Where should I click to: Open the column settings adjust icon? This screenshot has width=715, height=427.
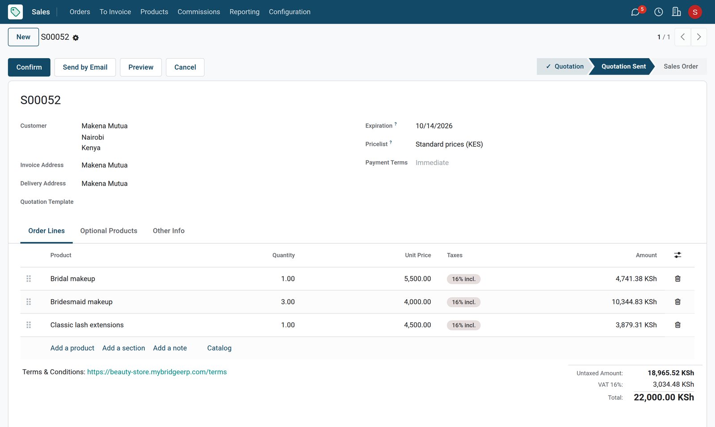[677, 255]
